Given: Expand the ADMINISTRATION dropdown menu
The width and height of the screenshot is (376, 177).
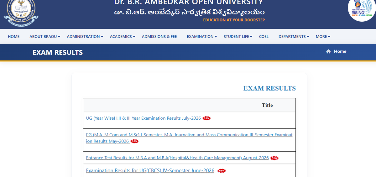Looking at the screenshot, I should click(x=85, y=37).
